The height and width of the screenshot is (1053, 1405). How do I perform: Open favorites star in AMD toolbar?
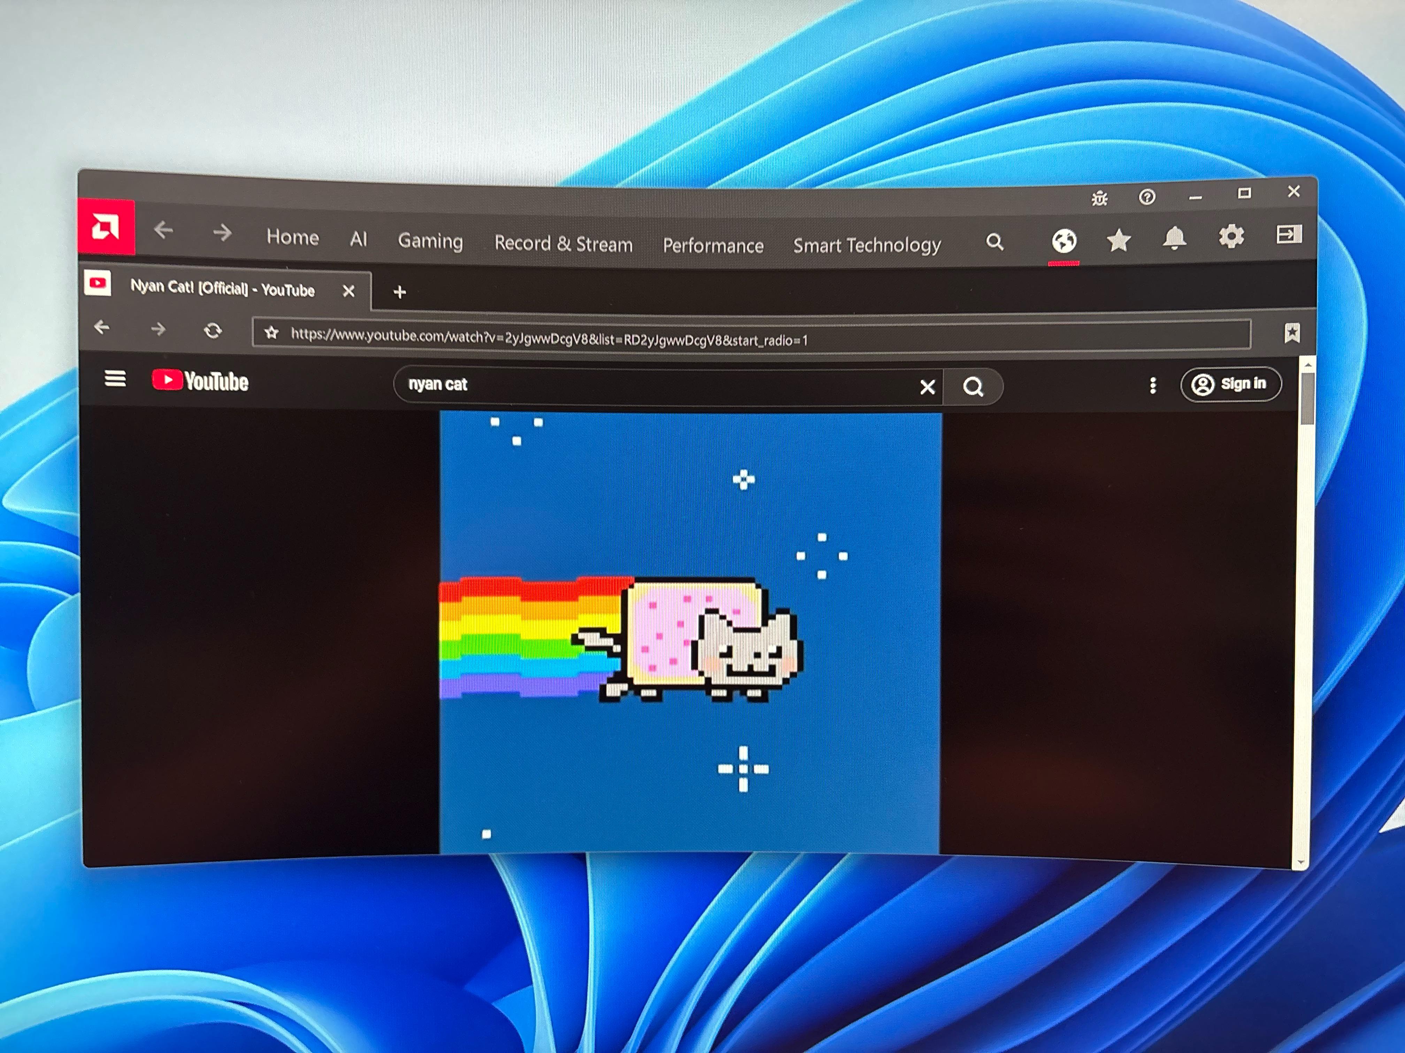pyautogui.click(x=1119, y=240)
